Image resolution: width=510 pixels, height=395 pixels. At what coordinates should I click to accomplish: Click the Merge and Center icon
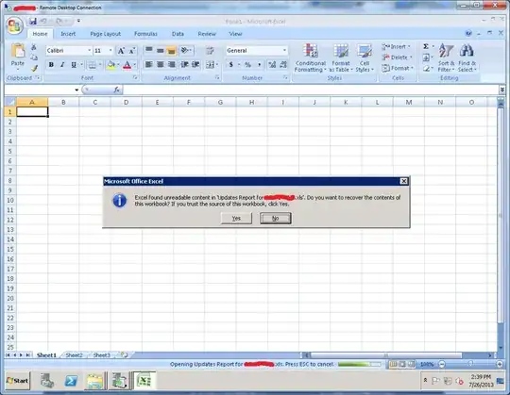pos(210,65)
